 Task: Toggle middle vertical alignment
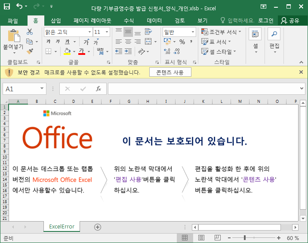[128, 32]
